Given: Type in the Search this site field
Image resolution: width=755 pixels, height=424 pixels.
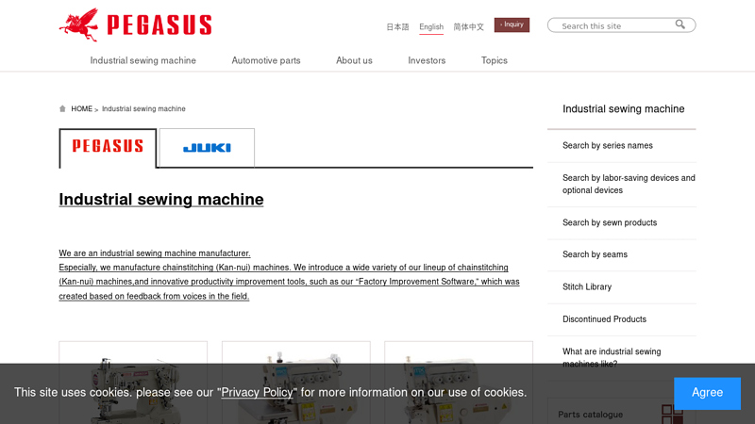Looking at the screenshot, I should tap(613, 25).
